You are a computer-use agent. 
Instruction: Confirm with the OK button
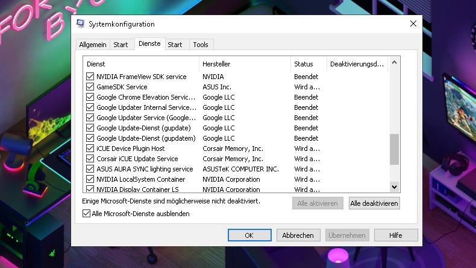(x=249, y=235)
